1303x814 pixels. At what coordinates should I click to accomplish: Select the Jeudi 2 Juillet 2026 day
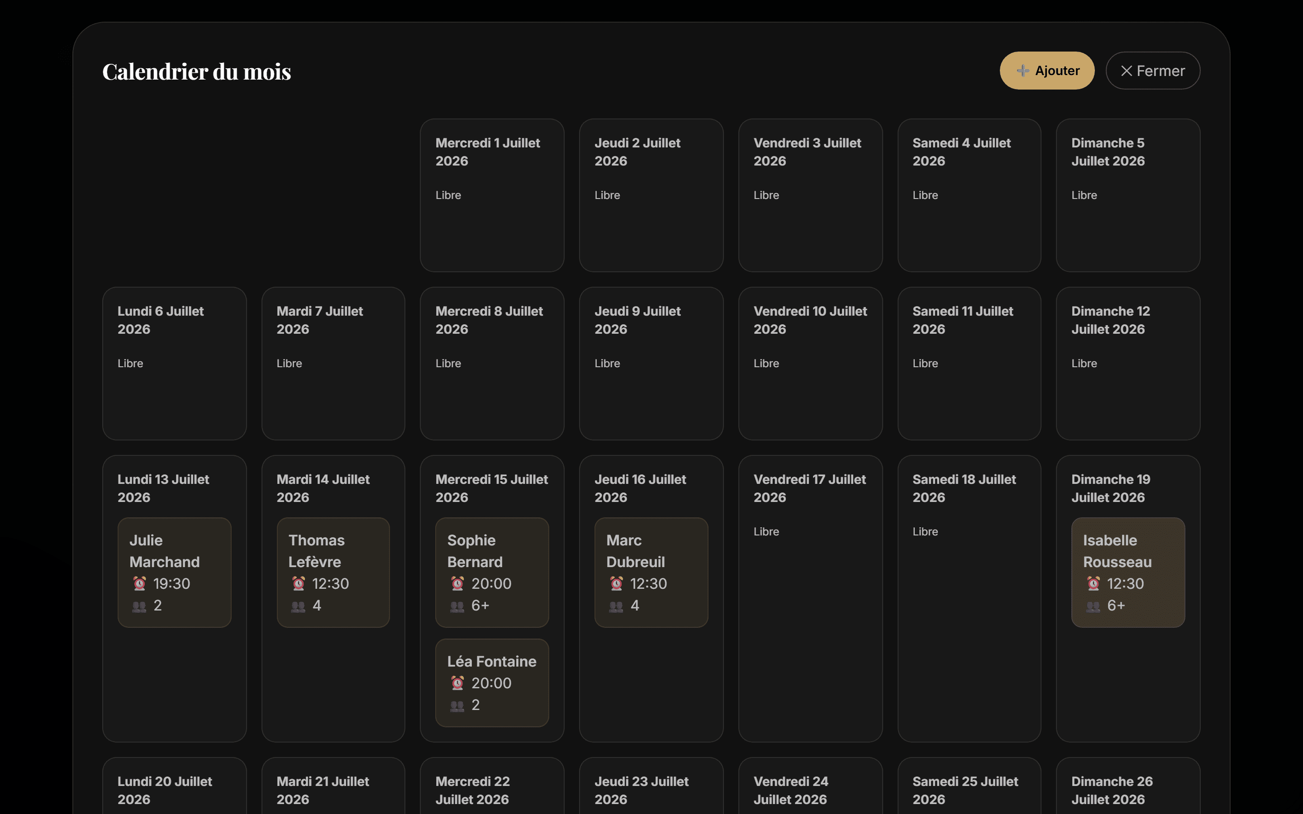(x=651, y=195)
